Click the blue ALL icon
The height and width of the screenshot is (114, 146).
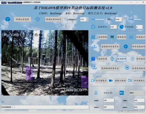121,93
